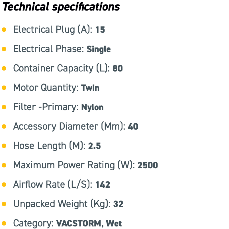Screen dimensions: 229x229
Task: Click the Technical specifications heading
Action: 61,7
